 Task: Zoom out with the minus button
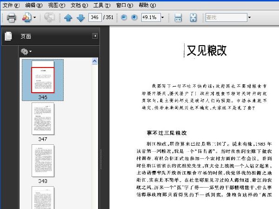[x=124, y=17]
